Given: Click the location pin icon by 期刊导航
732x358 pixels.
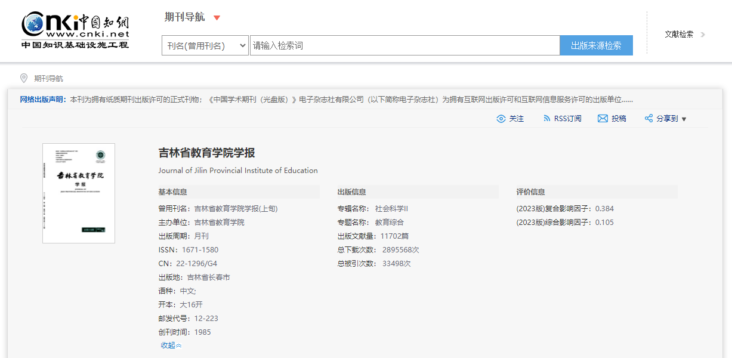Looking at the screenshot, I should point(24,78).
